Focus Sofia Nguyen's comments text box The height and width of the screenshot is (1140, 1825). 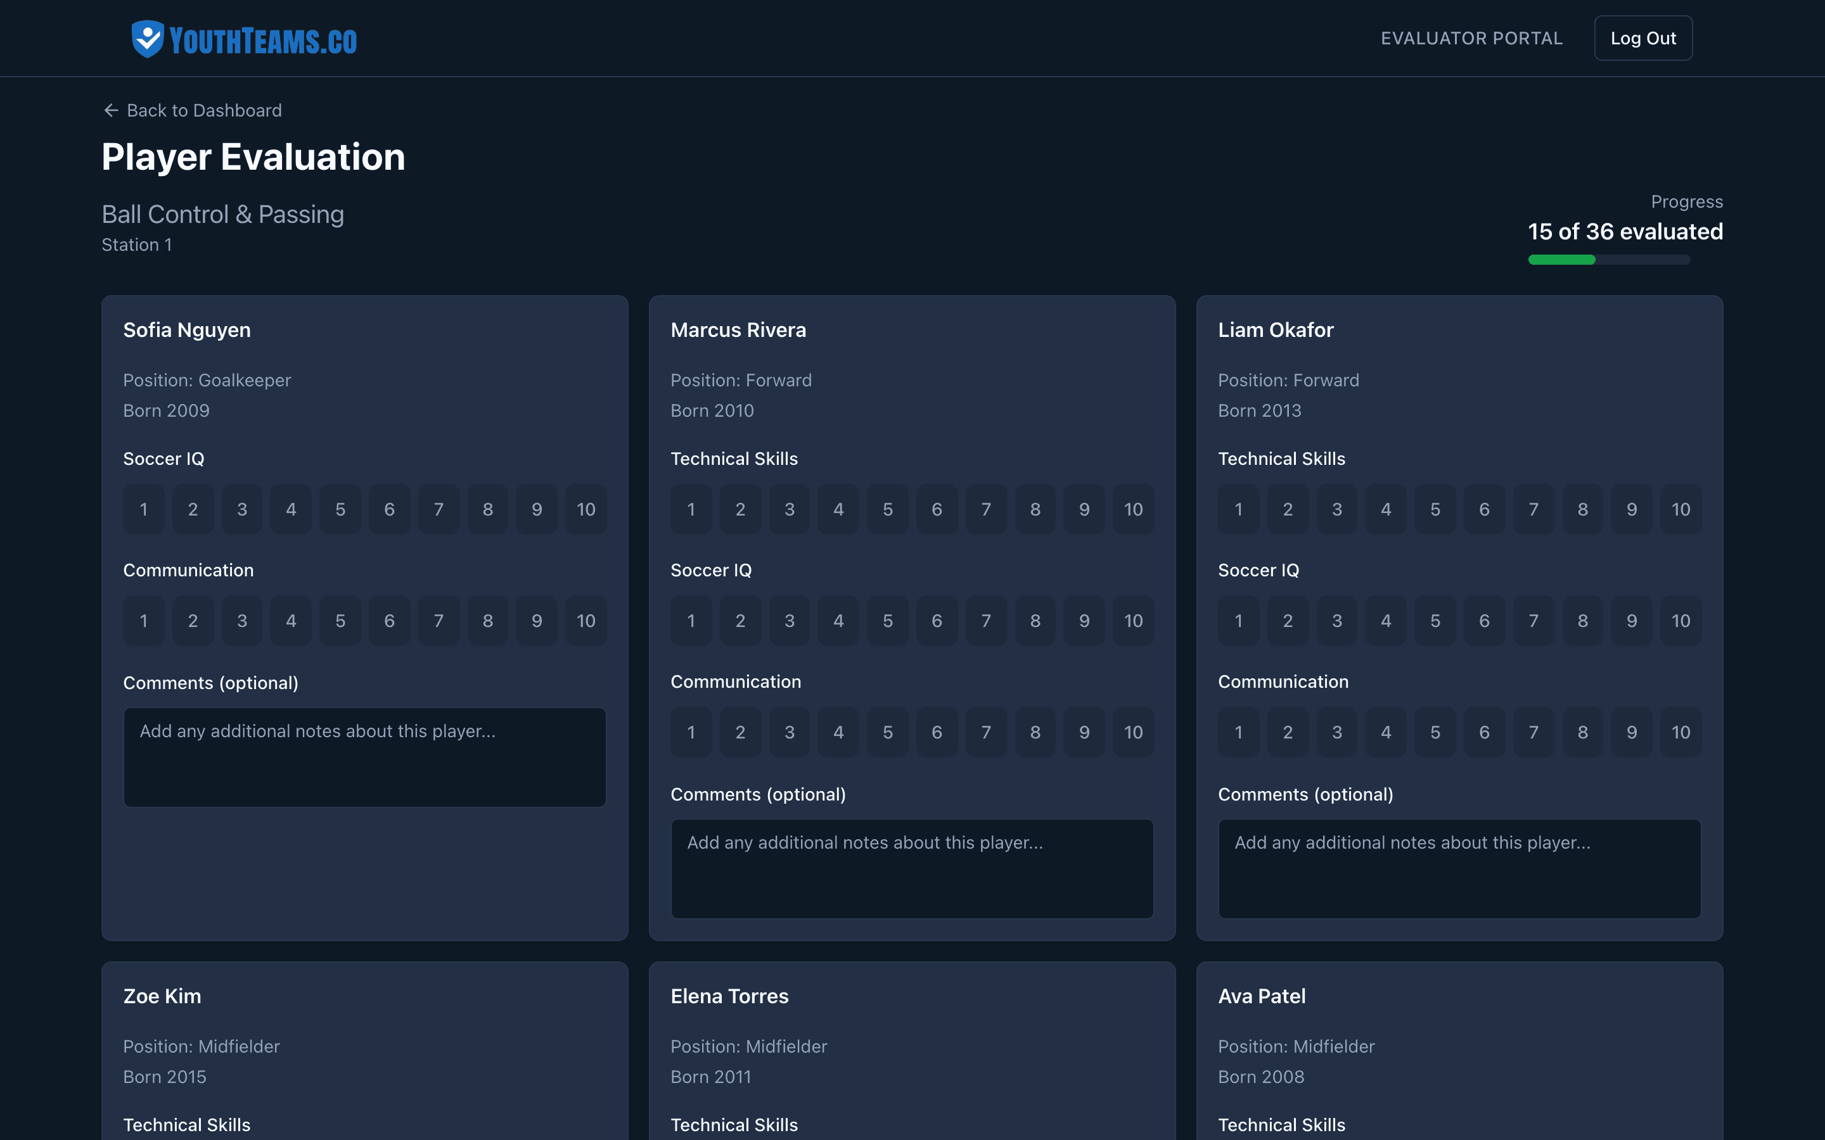[364, 757]
